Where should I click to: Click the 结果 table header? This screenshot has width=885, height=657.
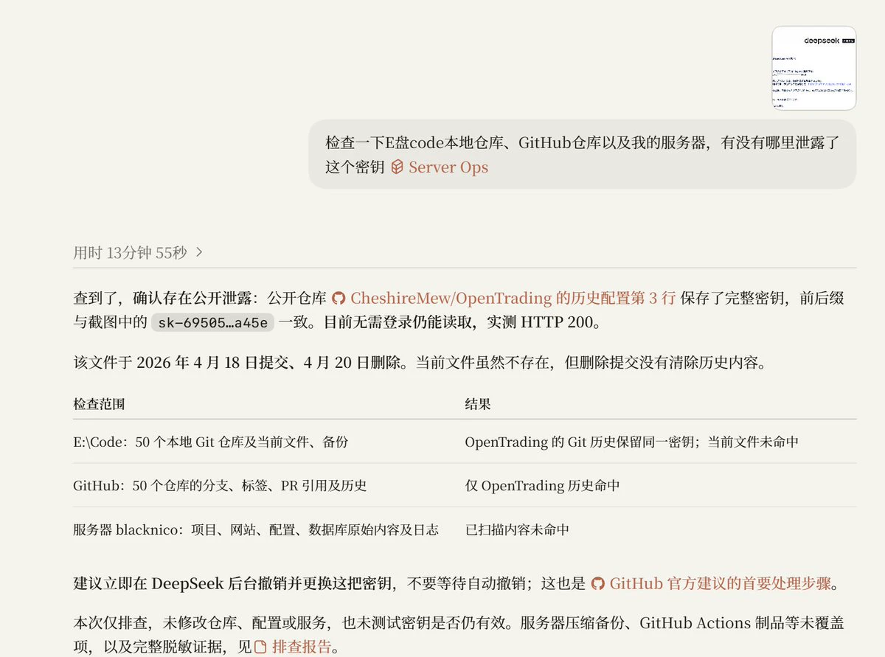point(478,404)
